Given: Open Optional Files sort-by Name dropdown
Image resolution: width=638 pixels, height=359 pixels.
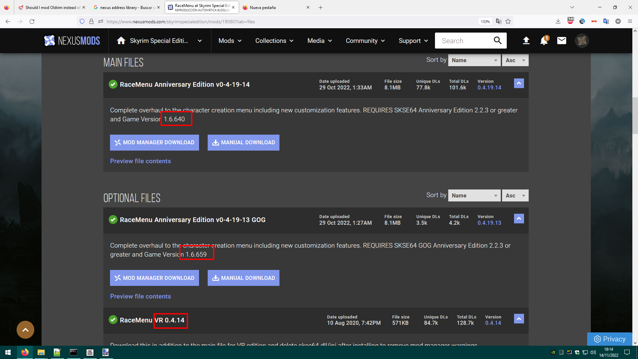Looking at the screenshot, I should tap(474, 195).
